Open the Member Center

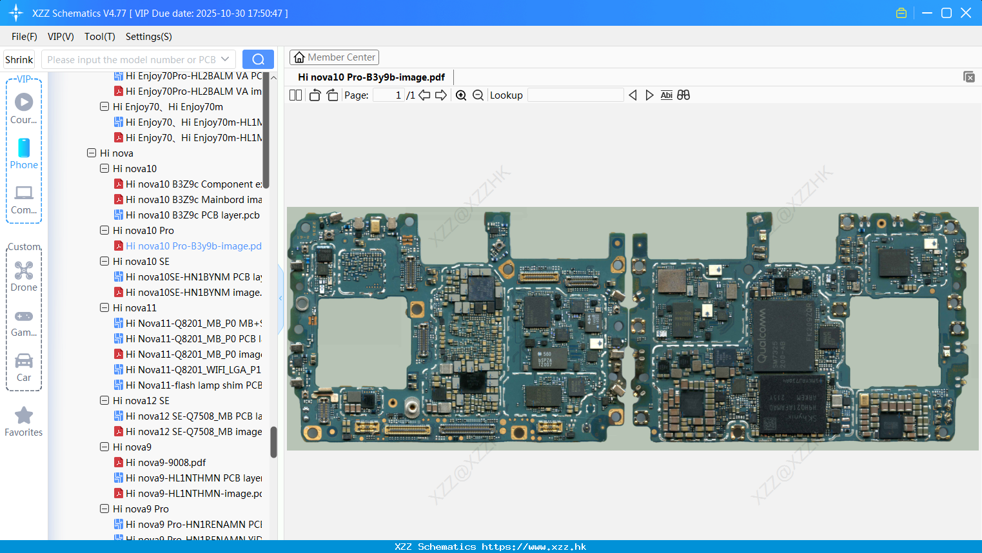(334, 57)
